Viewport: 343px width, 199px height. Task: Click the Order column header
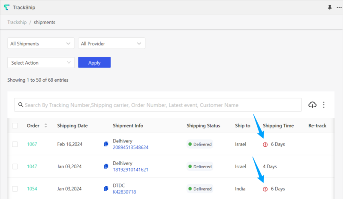point(33,125)
